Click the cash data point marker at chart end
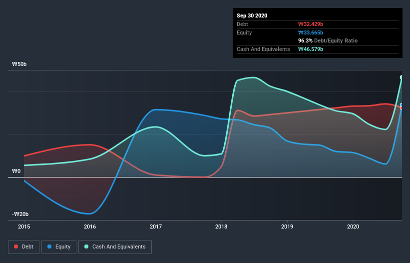The image size is (410, 263). (402, 77)
